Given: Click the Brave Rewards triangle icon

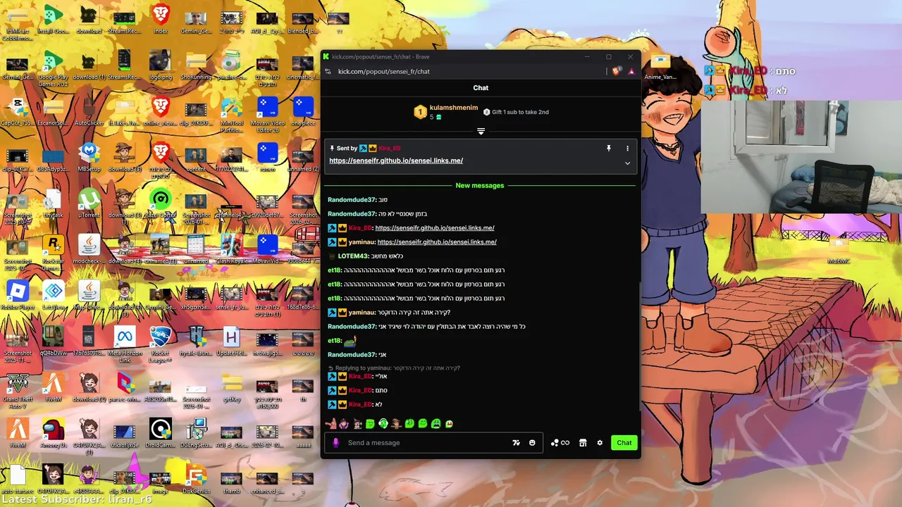Looking at the screenshot, I should pos(631,71).
